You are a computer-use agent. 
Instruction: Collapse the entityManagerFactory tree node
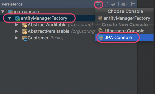coord(10,18)
